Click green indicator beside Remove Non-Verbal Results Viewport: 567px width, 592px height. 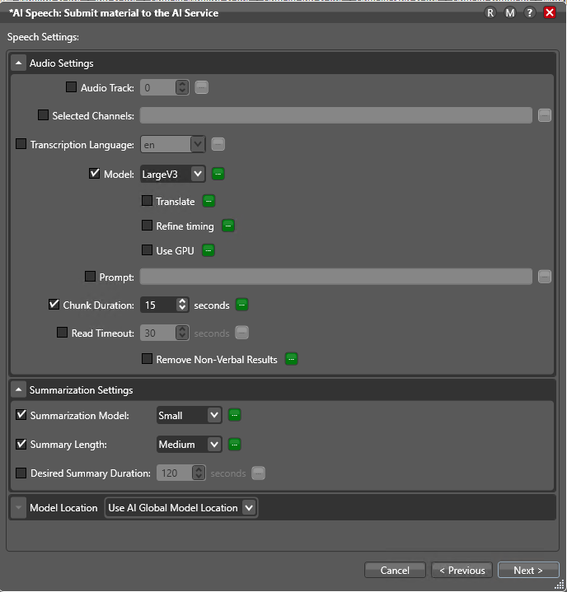click(x=292, y=359)
